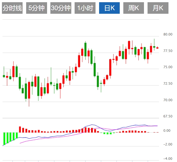Click the 80.00 price axis label
This screenshot has width=177, height=162.
coord(168,34)
